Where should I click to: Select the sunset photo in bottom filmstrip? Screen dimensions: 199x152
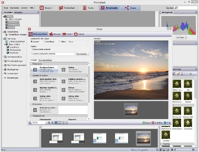143,138
